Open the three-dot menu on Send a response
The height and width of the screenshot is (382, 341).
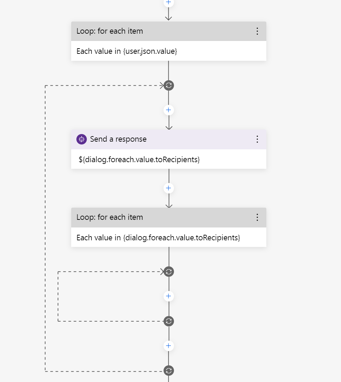257,139
